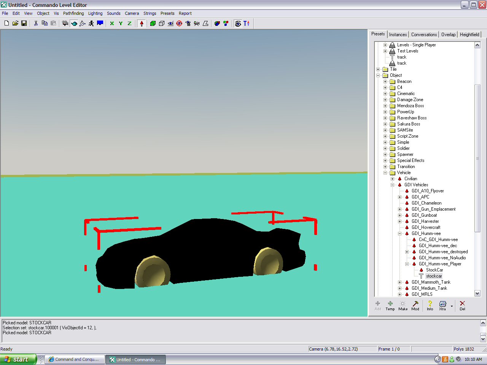487x365 pixels.
Task: Toggle the X axis restriction
Action: [x=112, y=23]
